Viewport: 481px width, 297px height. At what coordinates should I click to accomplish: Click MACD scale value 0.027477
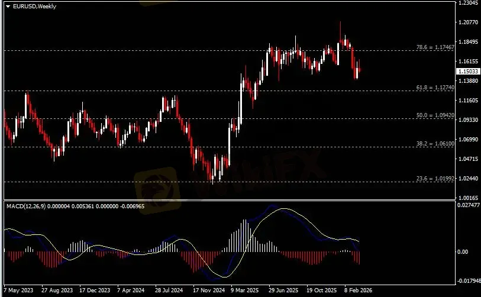point(468,205)
